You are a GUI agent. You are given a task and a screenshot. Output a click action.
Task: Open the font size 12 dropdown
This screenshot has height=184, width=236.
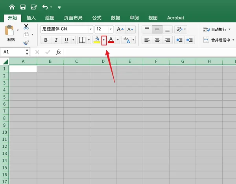point(111,29)
